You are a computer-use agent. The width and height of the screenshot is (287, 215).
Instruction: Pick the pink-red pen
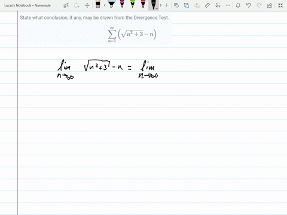pyautogui.click(x=143, y=4)
